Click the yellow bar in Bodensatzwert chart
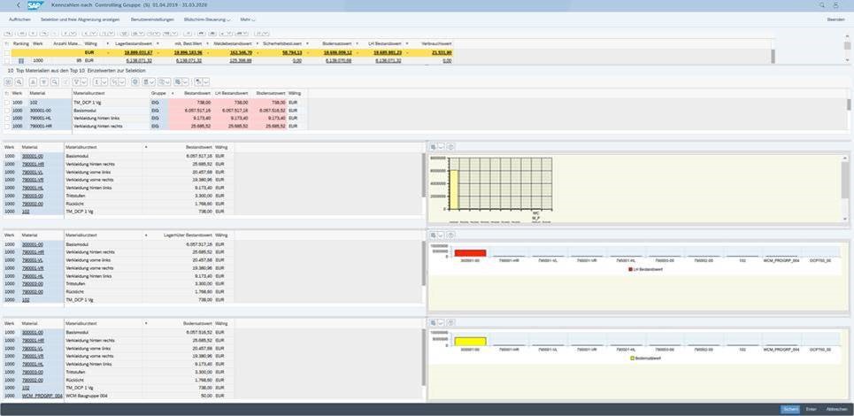The width and height of the screenshot is (854, 416). [470, 341]
